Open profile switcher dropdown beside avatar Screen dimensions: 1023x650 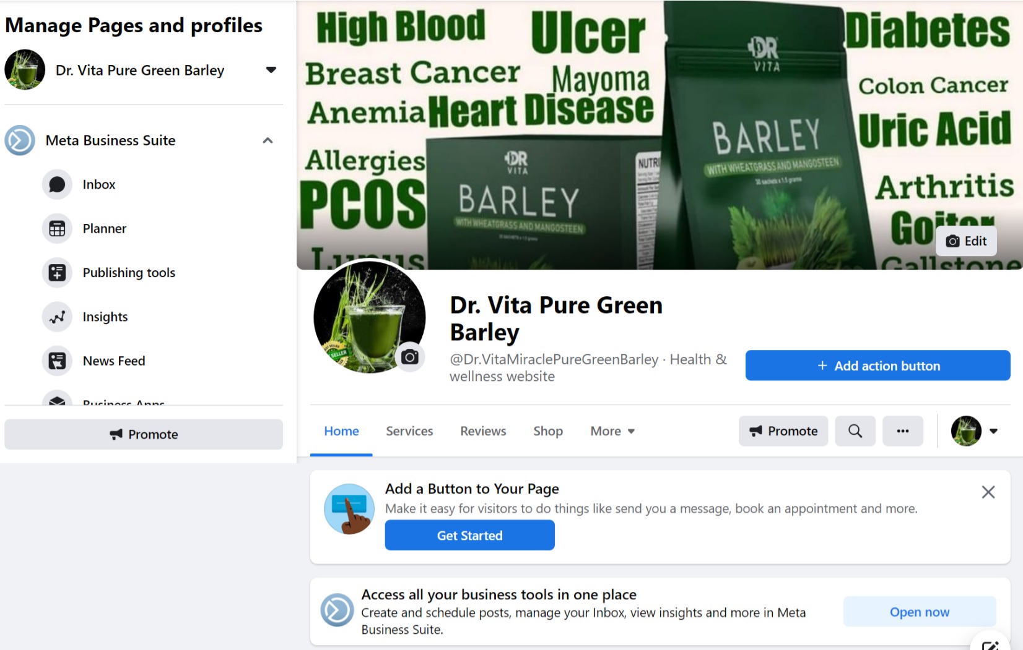(993, 431)
